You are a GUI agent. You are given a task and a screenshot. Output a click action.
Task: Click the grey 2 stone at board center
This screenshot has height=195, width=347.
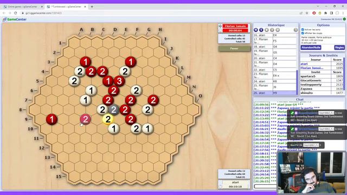point(114,109)
